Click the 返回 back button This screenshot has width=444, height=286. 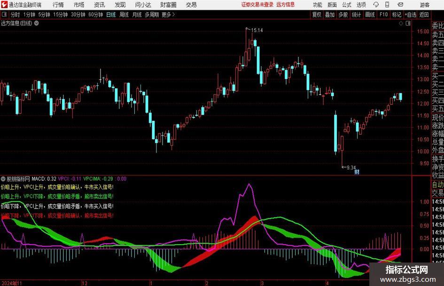click(424, 15)
